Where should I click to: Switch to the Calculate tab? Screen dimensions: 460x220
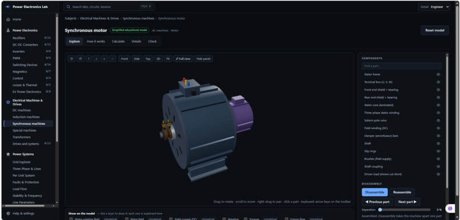118,41
